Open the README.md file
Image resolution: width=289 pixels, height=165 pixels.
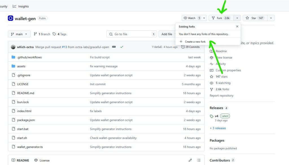pyautogui.click(x=26, y=93)
